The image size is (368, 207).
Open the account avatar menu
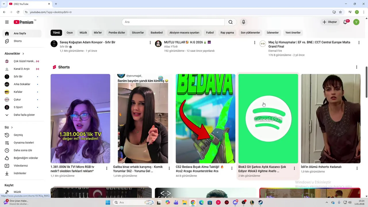(356, 22)
